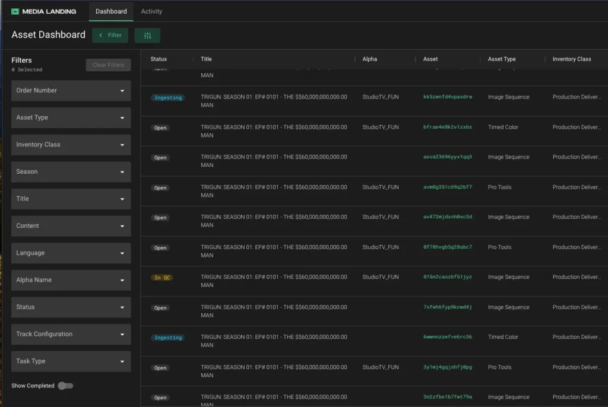Expand the Asset Type filter dropdown

click(x=71, y=117)
